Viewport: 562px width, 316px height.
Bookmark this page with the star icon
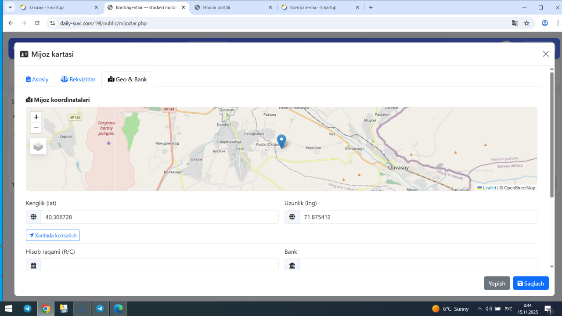coord(527,23)
